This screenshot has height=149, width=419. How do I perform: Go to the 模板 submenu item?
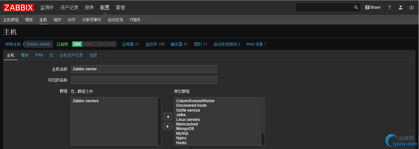tap(29, 20)
